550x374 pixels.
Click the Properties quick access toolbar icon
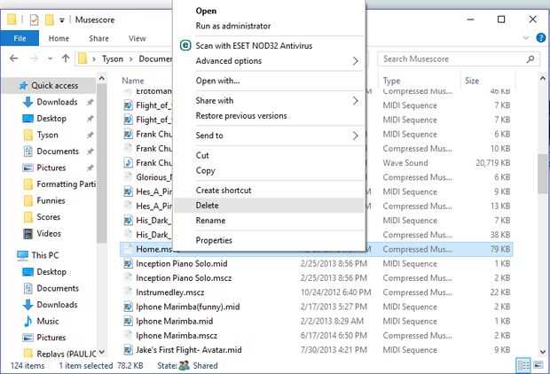32,19
